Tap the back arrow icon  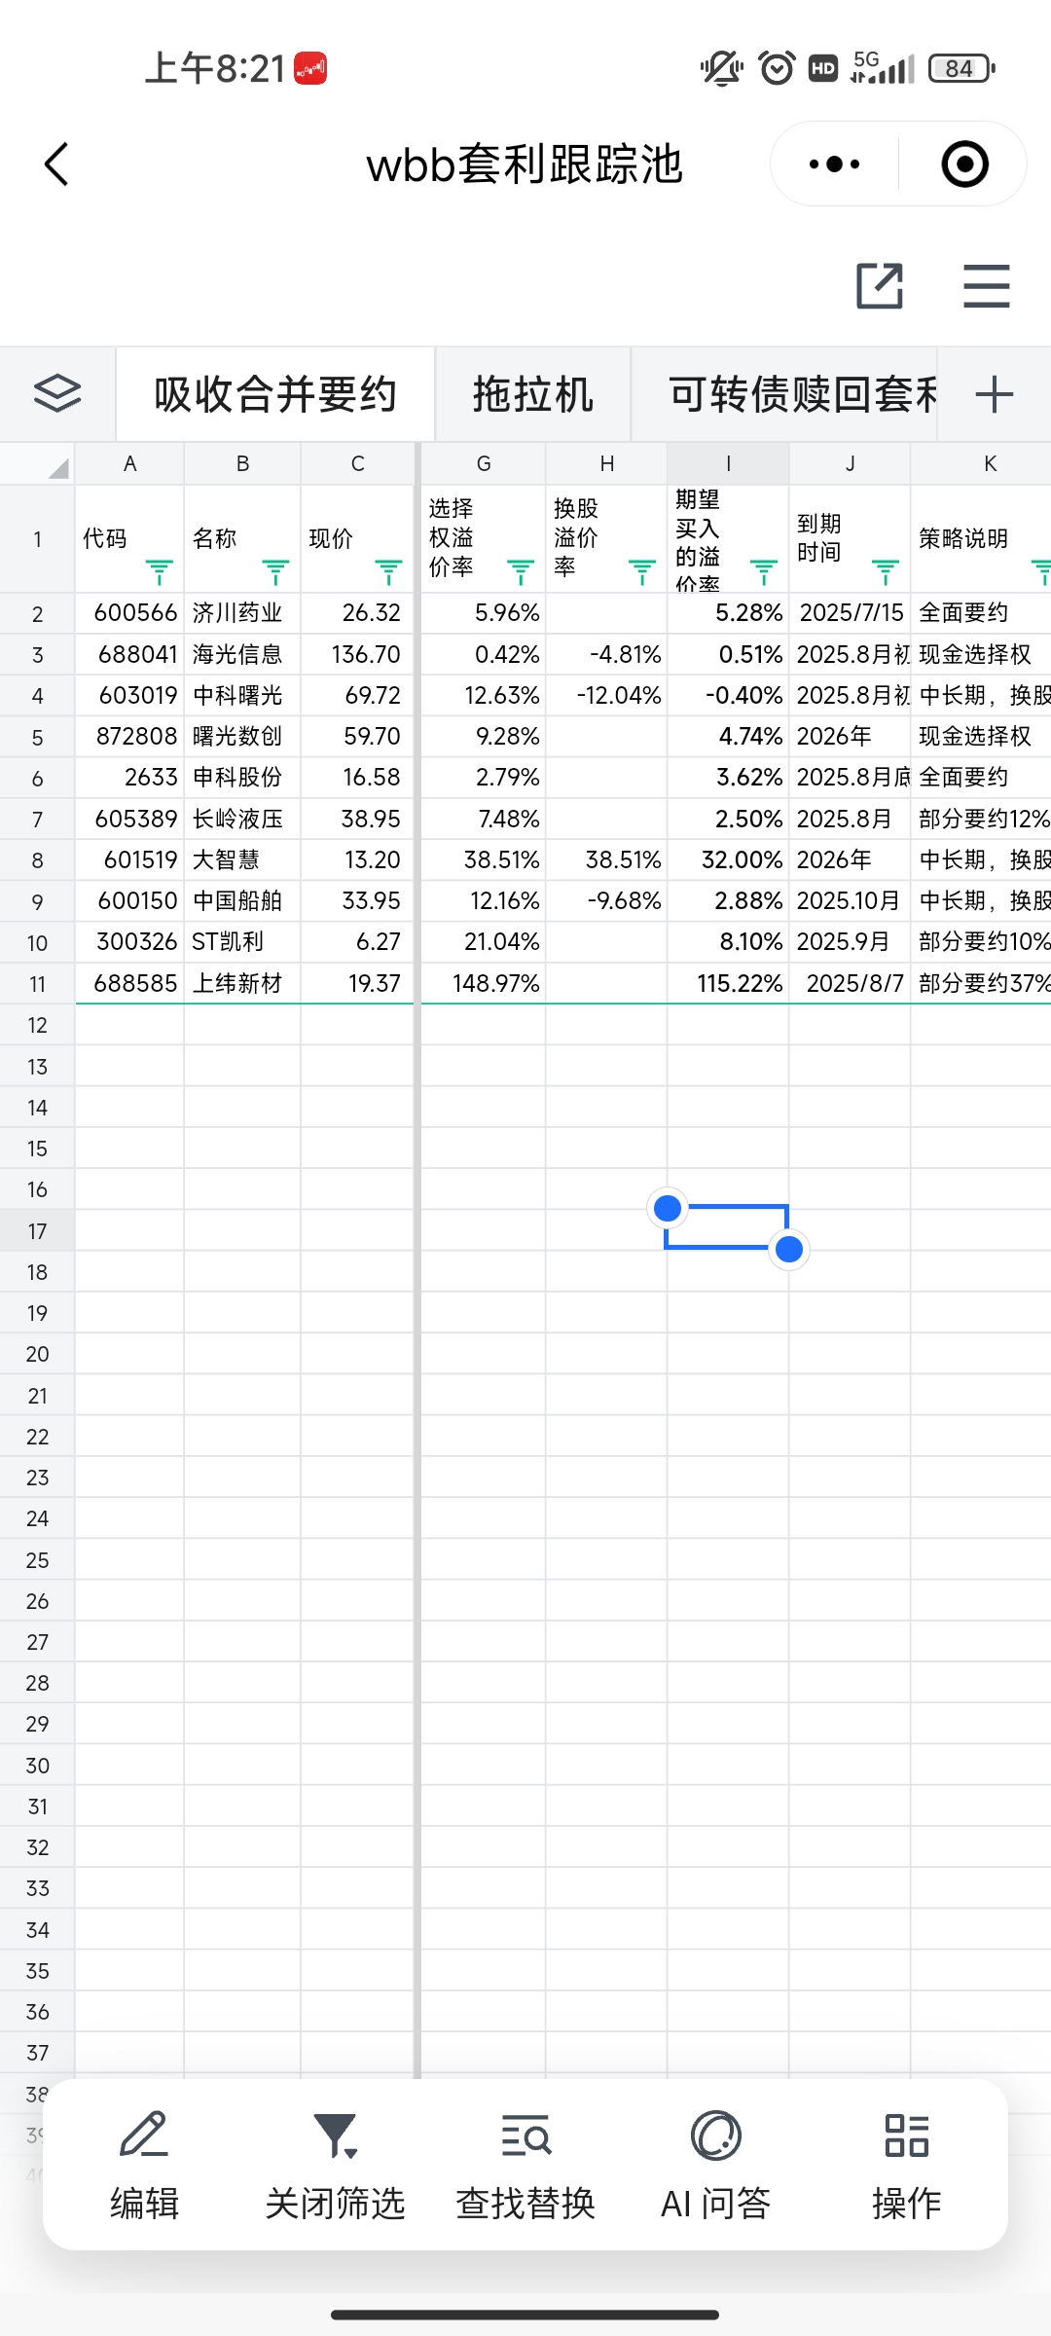coord(57,164)
